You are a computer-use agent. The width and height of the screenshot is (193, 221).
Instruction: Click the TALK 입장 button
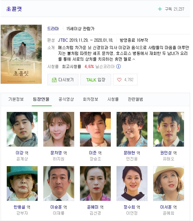pos(96,80)
